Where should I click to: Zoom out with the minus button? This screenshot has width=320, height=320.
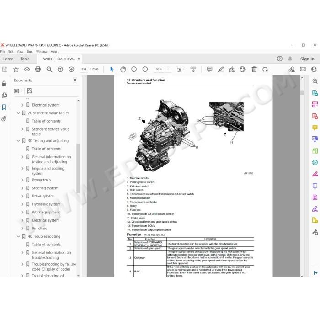click(134, 69)
